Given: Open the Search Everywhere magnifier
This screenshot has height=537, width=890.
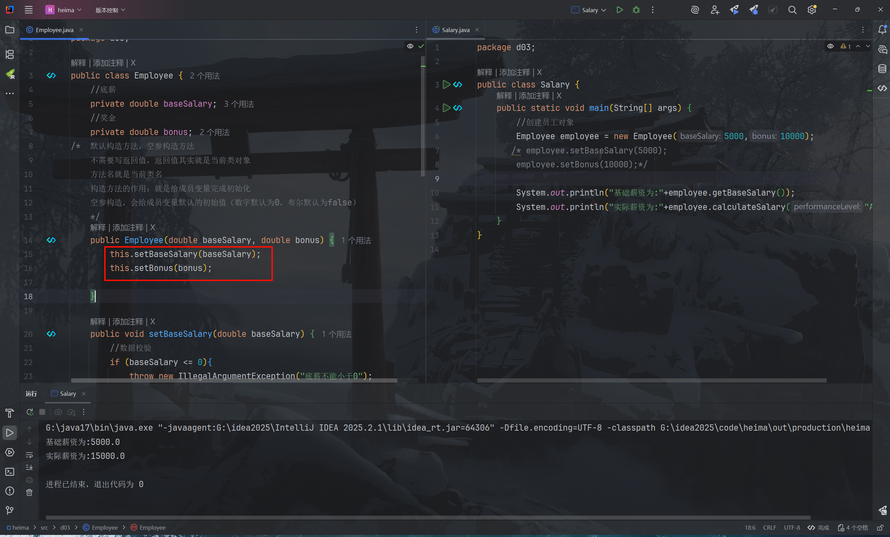Looking at the screenshot, I should 792,10.
